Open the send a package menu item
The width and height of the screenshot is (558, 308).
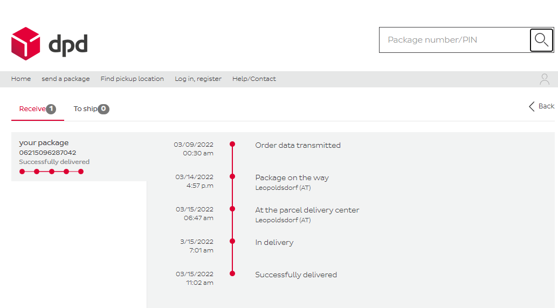(66, 79)
